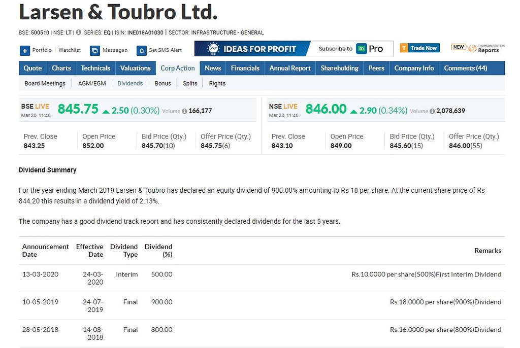The height and width of the screenshot is (348, 520).
Task: Add stock to Portfolio using plus icon
Action: pyautogui.click(x=24, y=50)
